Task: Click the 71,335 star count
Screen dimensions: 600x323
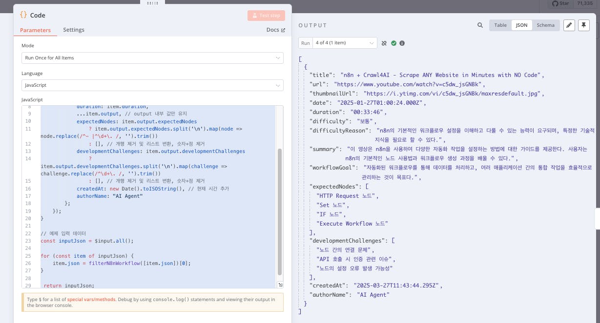Action: pyautogui.click(x=585, y=3)
